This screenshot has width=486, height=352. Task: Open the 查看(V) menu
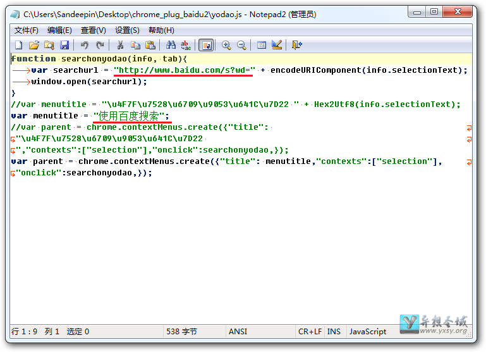click(93, 30)
